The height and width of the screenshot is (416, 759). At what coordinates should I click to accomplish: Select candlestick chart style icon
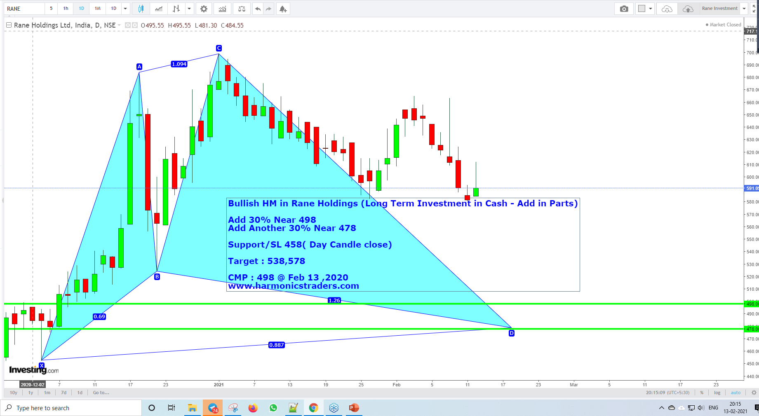point(141,9)
